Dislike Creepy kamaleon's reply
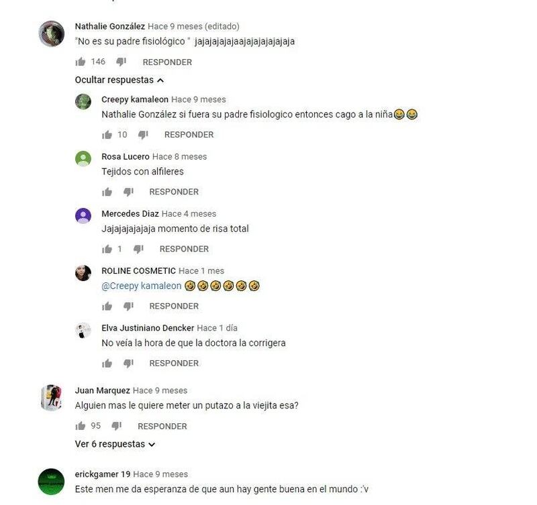Image resolution: width=537 pixels, height=505 pixels. [x=143, y=134]
